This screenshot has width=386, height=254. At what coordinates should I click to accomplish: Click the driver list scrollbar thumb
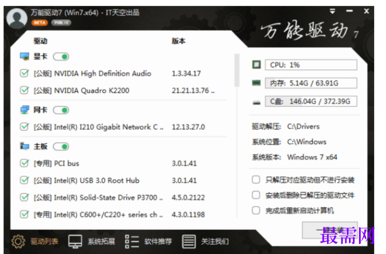pos(237,70)
